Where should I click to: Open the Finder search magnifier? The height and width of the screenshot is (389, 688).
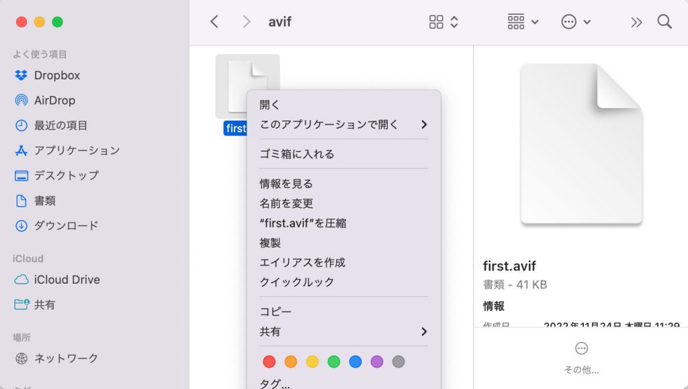tap(664, 21)
